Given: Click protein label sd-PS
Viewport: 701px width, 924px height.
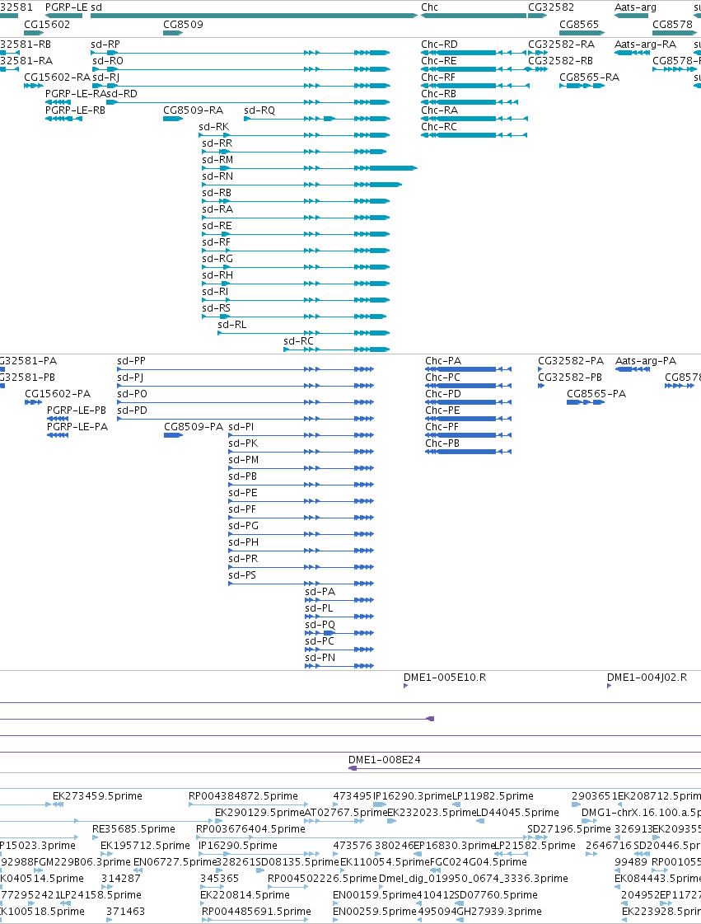Looking at the screenshot, I should point(242,575).
